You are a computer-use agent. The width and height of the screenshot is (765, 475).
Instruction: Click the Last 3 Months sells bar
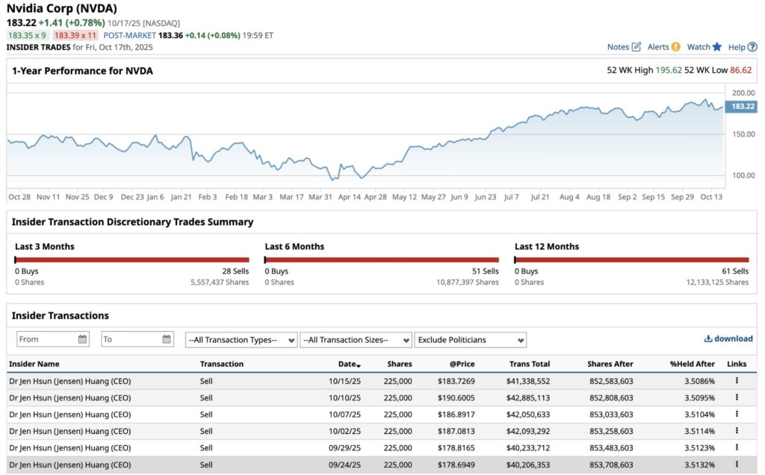132,259
